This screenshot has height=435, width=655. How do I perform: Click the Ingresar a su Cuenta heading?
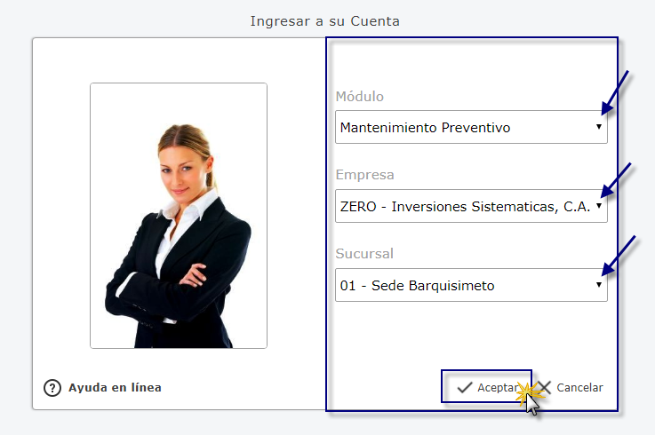tap(325, 21)
